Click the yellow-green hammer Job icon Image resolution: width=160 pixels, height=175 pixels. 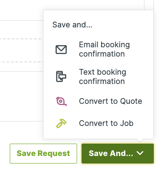[x=61, y=123]
